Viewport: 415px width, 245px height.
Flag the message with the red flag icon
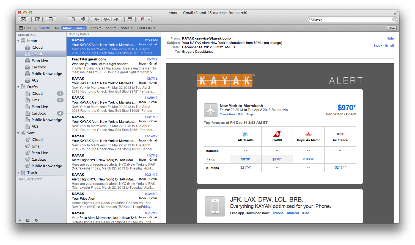[142, 19]
